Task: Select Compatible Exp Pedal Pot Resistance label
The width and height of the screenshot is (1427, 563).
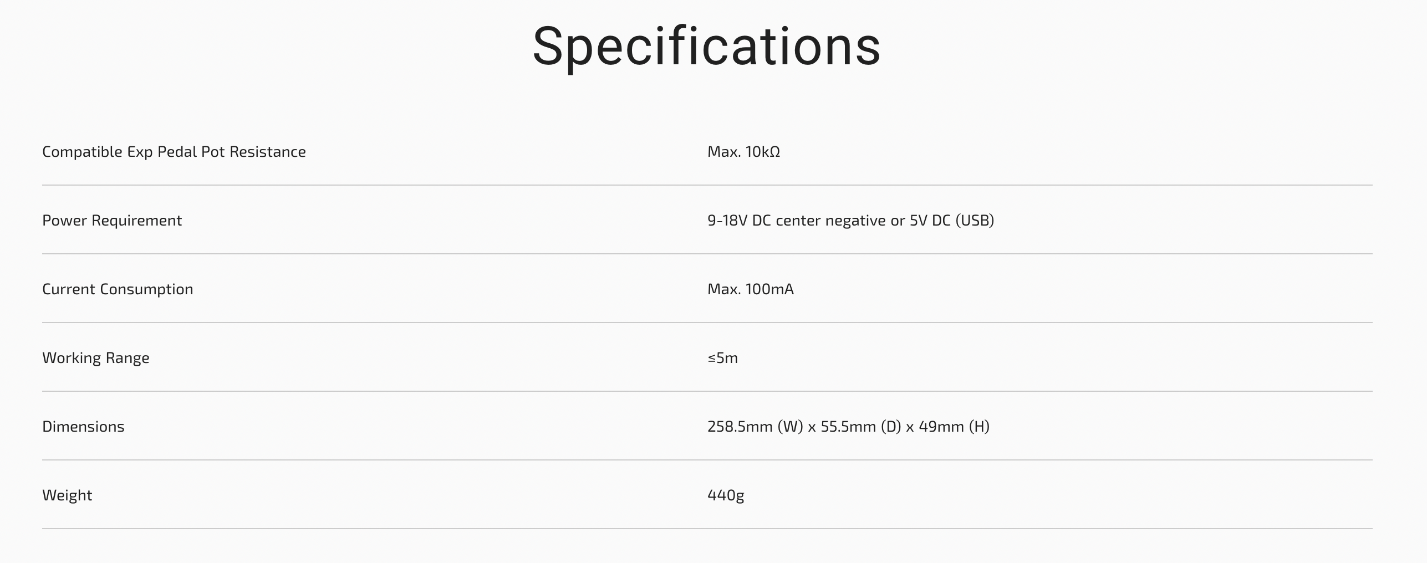Action: tap(174, 152)
